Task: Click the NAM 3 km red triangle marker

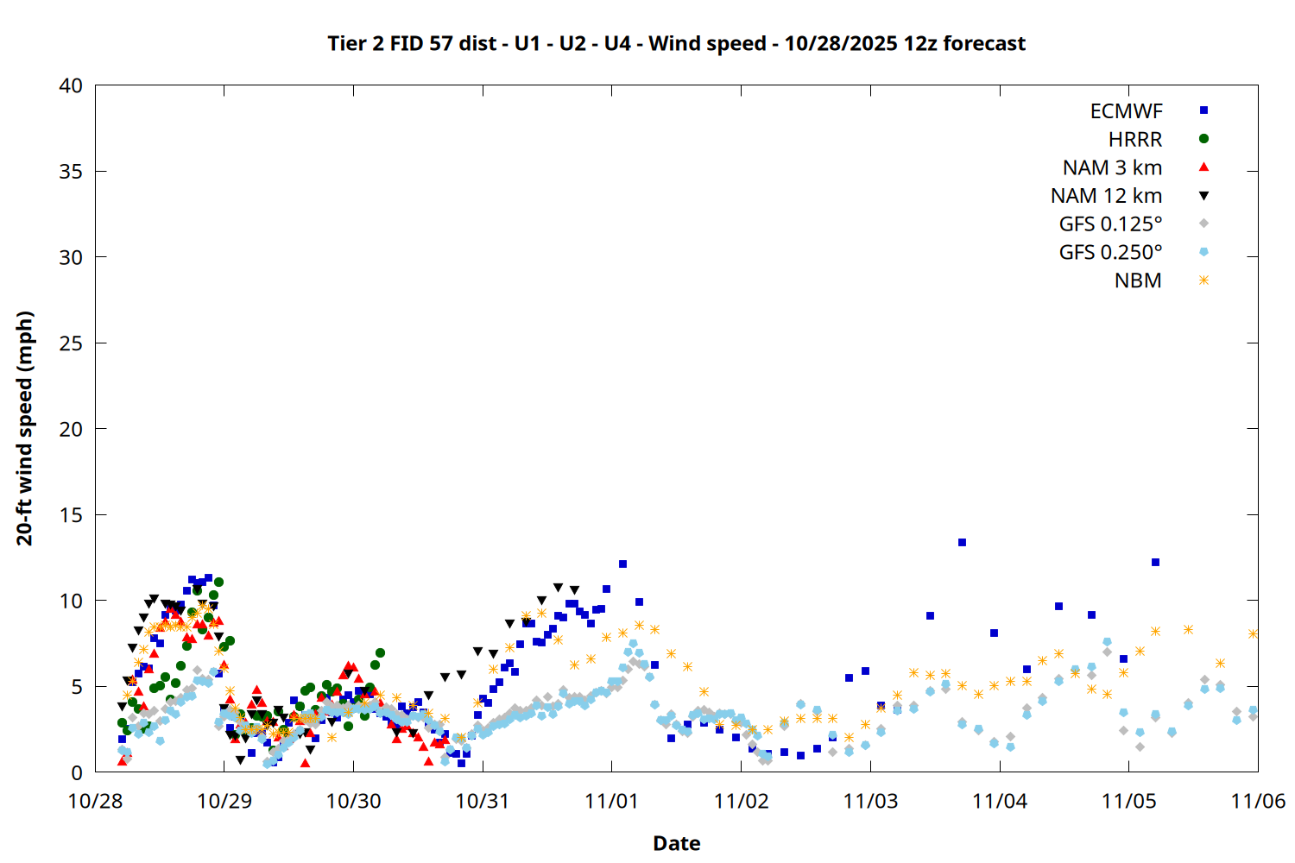Action: pos(1203,167)
